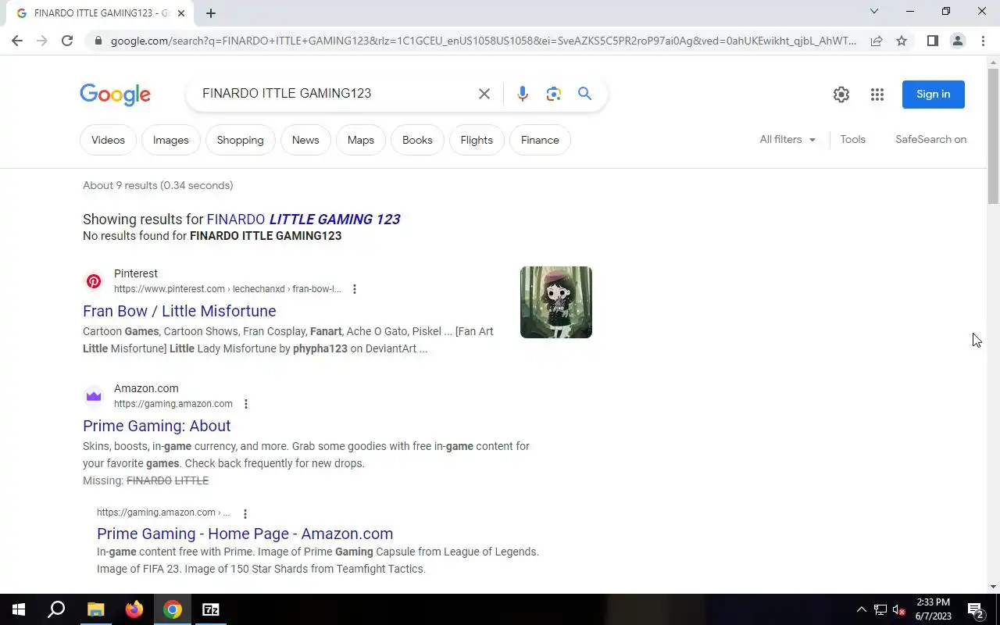Click the disabled forward arrow
This screenshot has width=1000, height=625.
42,41
